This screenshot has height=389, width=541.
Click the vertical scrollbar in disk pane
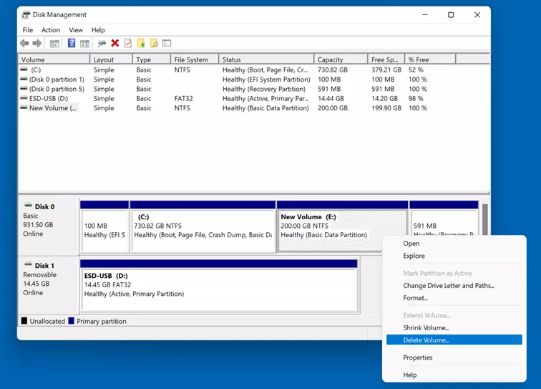pyautogui.click(x=484, y=219)
